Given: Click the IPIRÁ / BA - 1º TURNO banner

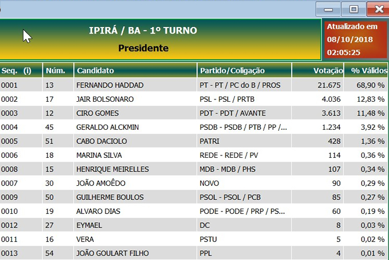Looking at the screenshot, I should pos(160,39).
